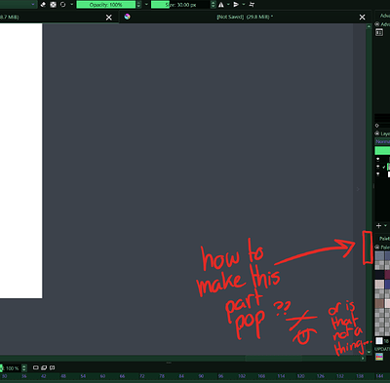The width and height of the screenshot is (390, 383).
Task: Select the gray-blue top palette swatch
Action: [379, 255]
